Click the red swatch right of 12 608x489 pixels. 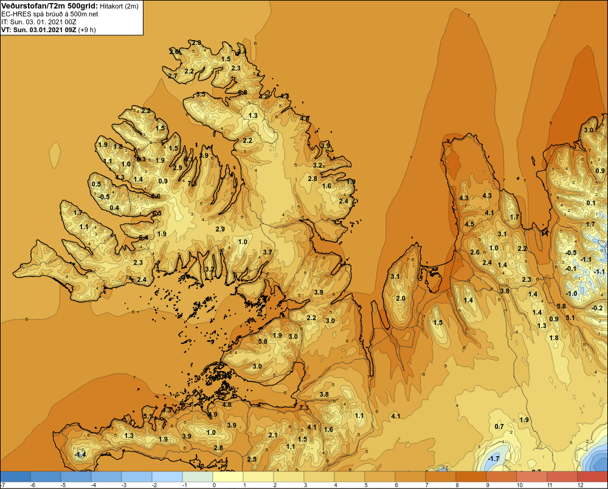click(x=592, y=477)
